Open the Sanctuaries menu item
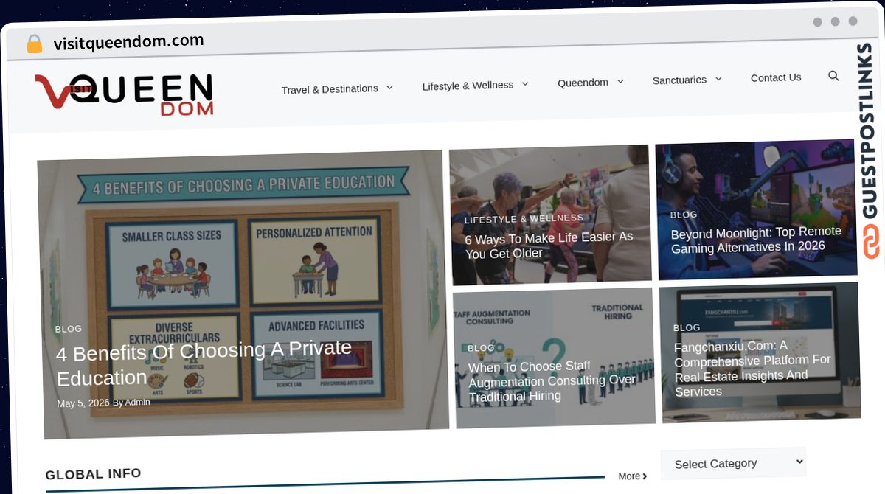Screen dimensions: 885x494 679,80
